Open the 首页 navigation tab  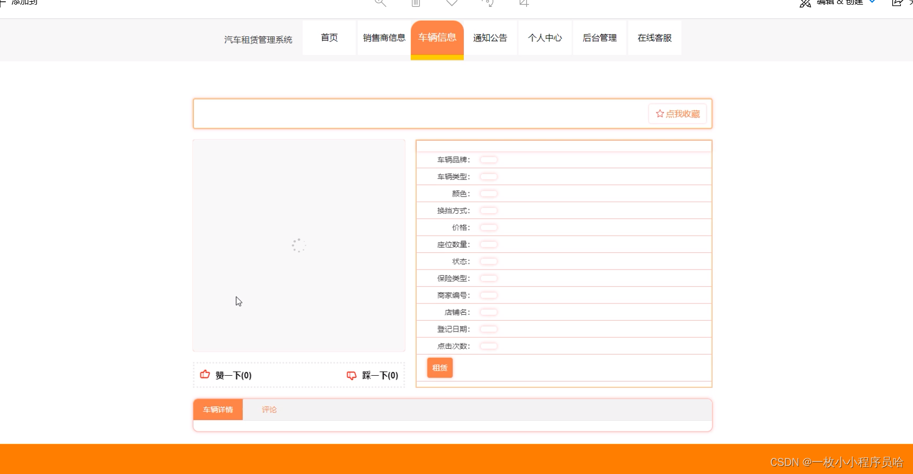coord(329,37)
